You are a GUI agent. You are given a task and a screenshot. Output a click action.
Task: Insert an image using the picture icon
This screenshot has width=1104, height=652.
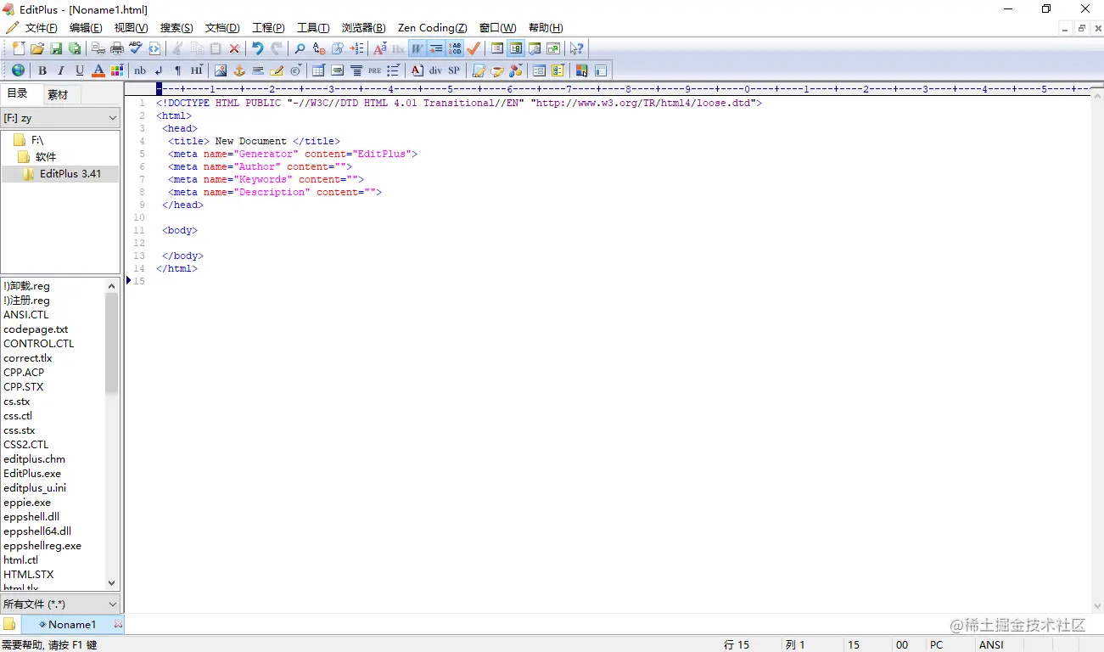pos(220,70)
